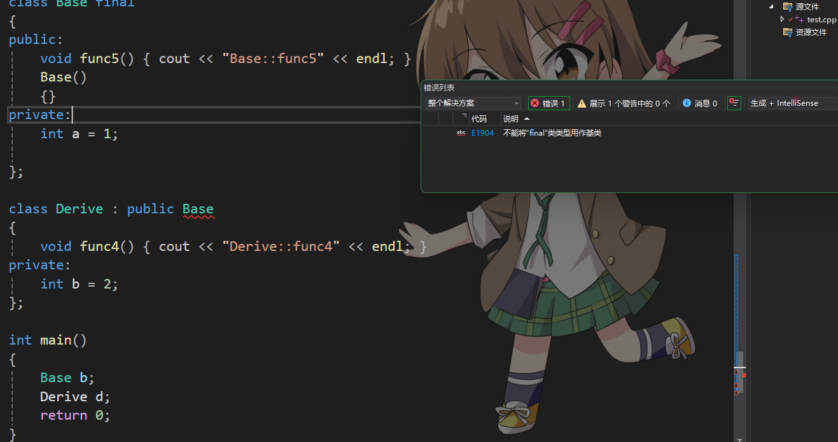
Task: Click the 资源文件 folder icon
Action: 788,32
